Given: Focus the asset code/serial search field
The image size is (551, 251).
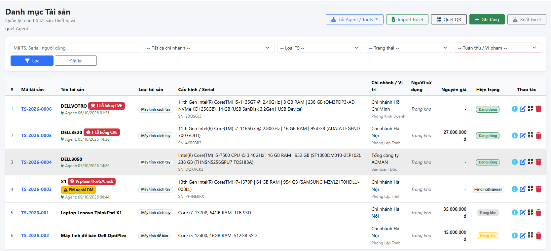Looking at the screenshot, I should tap(76, 48).
